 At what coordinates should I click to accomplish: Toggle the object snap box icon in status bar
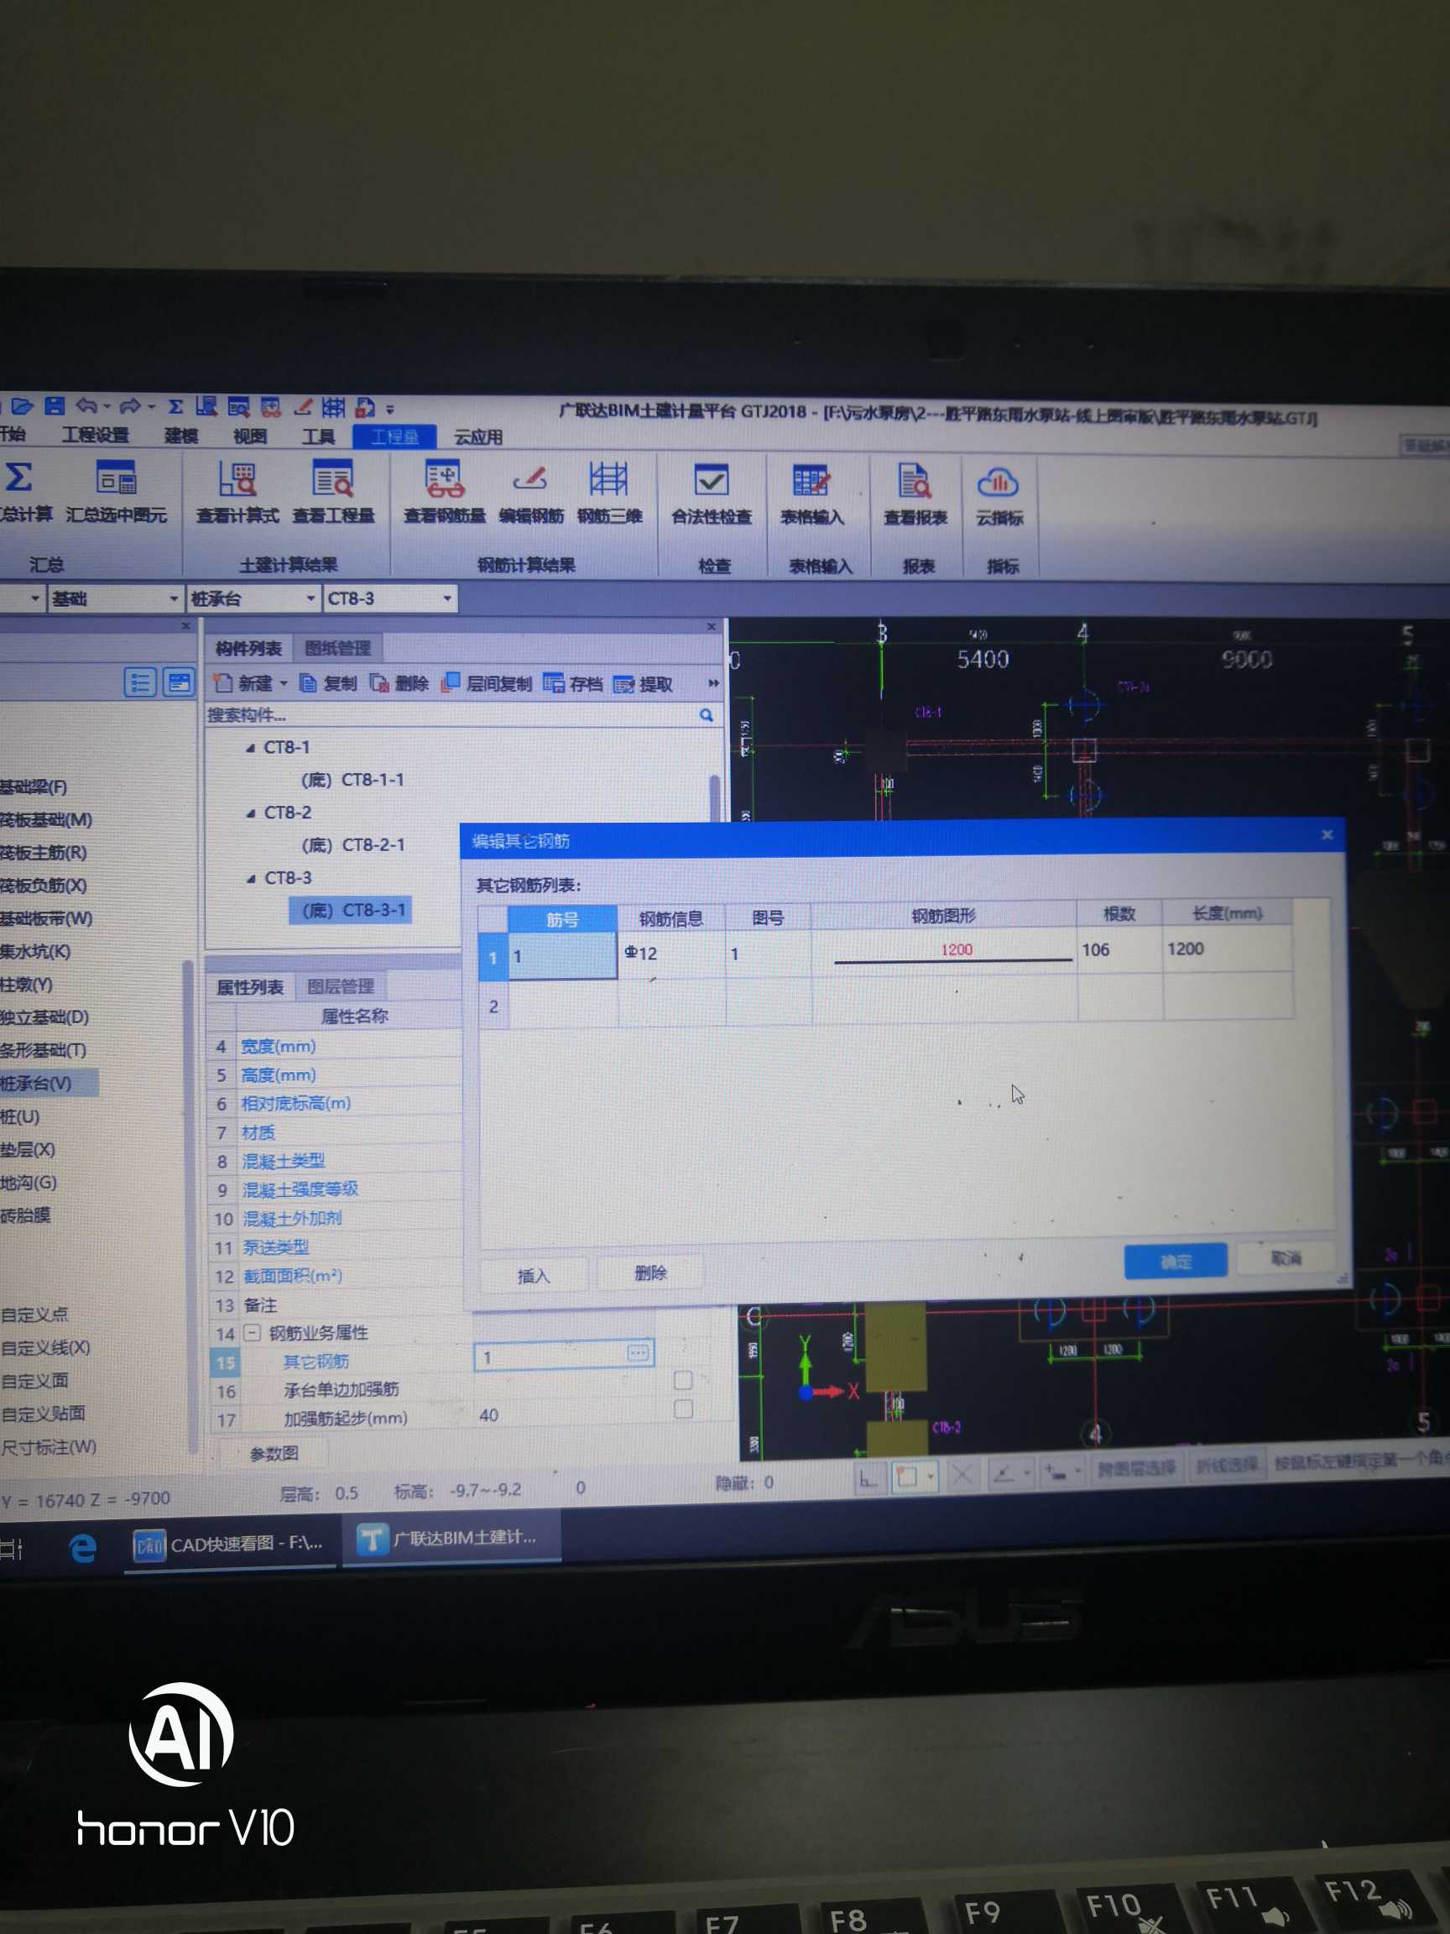click(x=907, y=1477)
